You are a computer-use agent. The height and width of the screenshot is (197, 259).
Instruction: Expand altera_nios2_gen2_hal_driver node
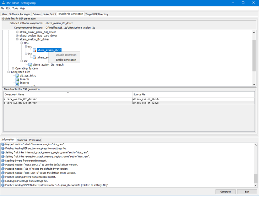[17, 32]
